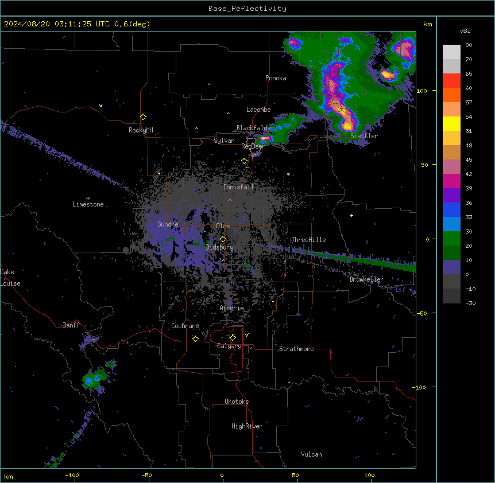Click the Limestone label
The width and height of the screenshot is (495, 483).
click(88, 204)
